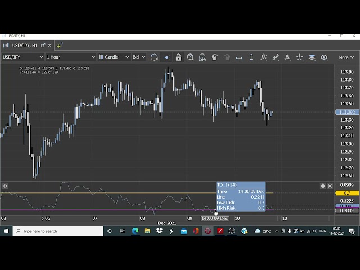360x270 pixels.
Task: Open the Candle chart type dropdown
Action: pos(114,57)
